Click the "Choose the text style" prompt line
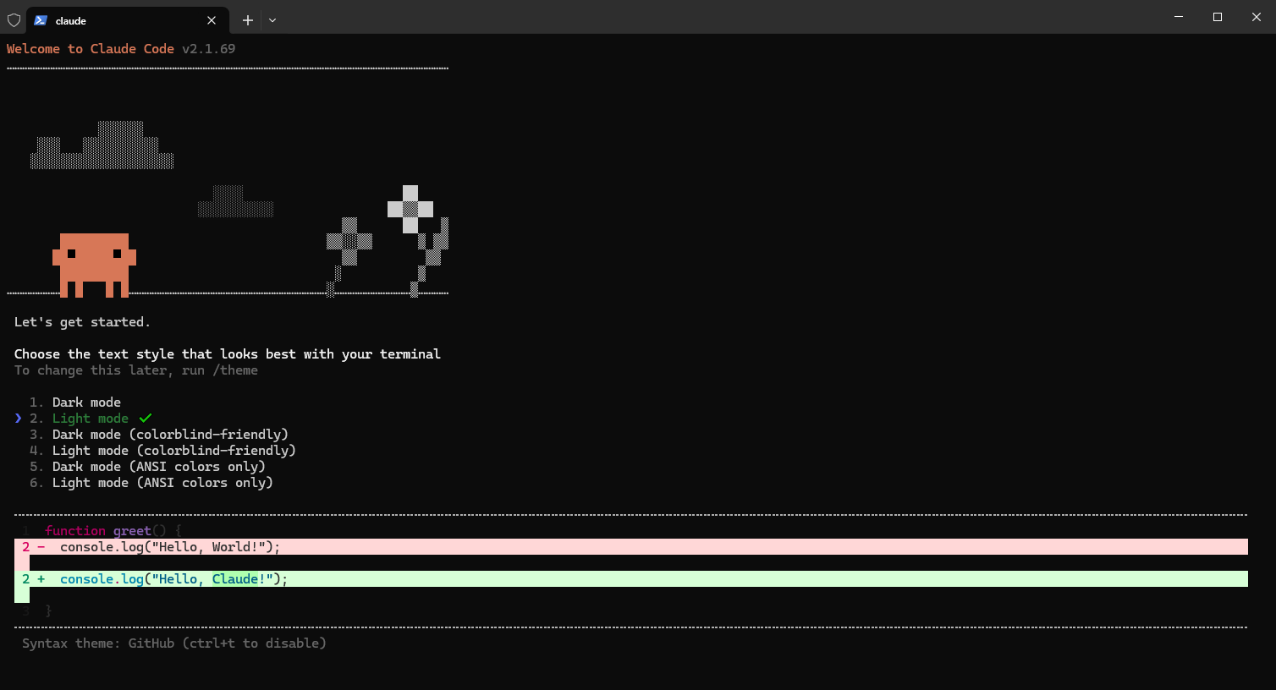The width and height of the screenshot is (1276, 690). coord(228,354)
